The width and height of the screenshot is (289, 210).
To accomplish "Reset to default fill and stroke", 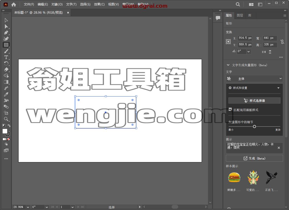I will 4,125.
